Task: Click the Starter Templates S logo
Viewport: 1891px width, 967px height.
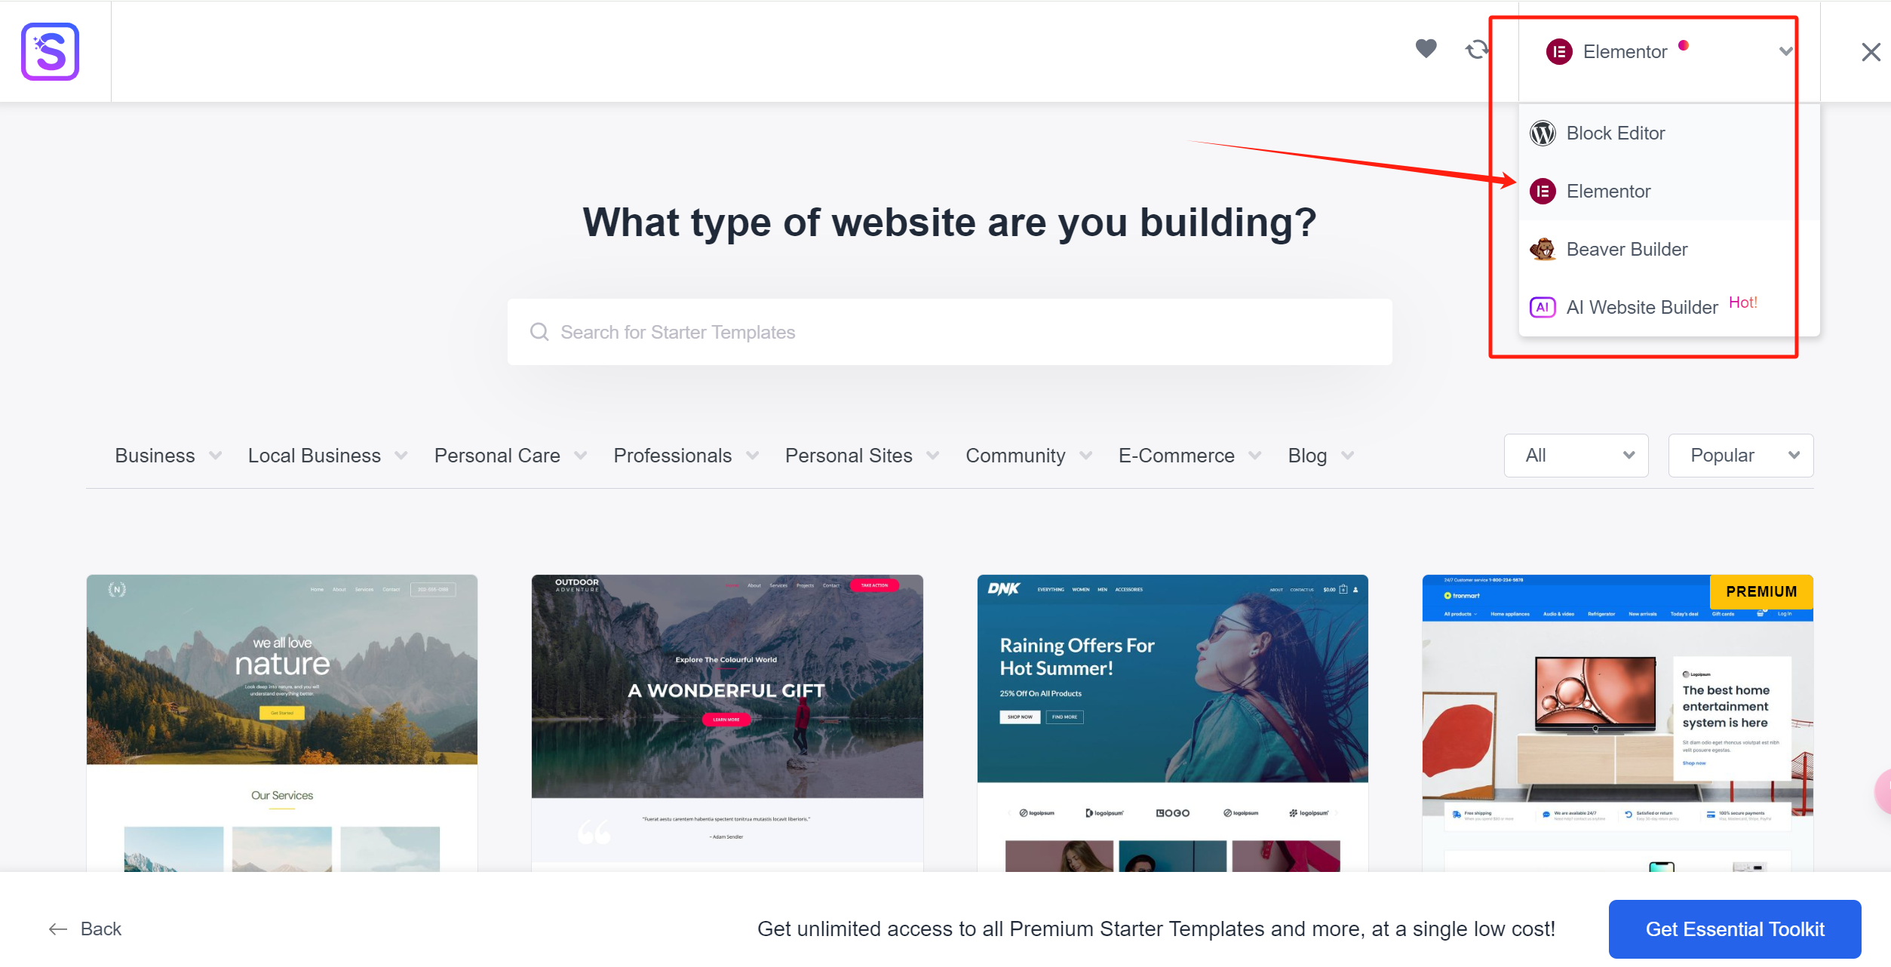Action: click(51, 51)
